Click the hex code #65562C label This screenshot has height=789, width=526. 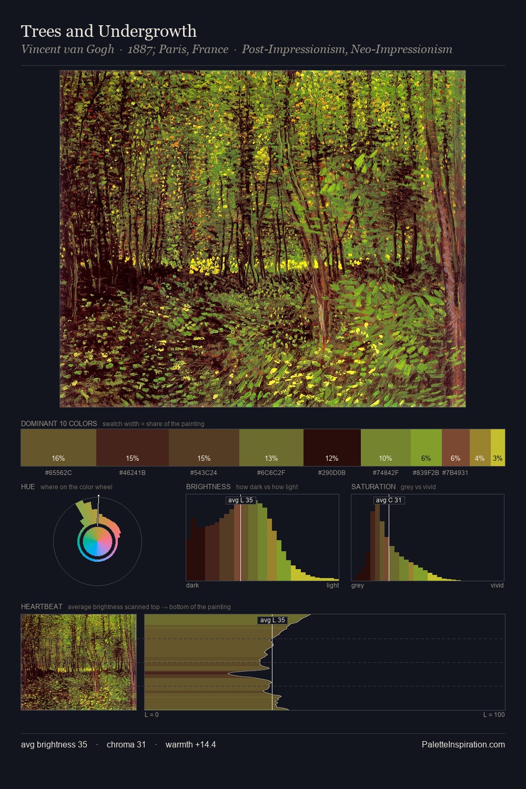58,473
